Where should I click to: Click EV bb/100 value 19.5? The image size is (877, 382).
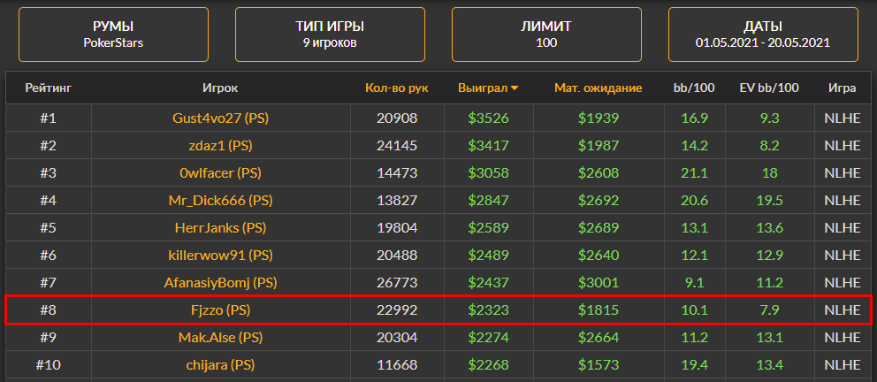pyautogui.click(x=770, y=200)
